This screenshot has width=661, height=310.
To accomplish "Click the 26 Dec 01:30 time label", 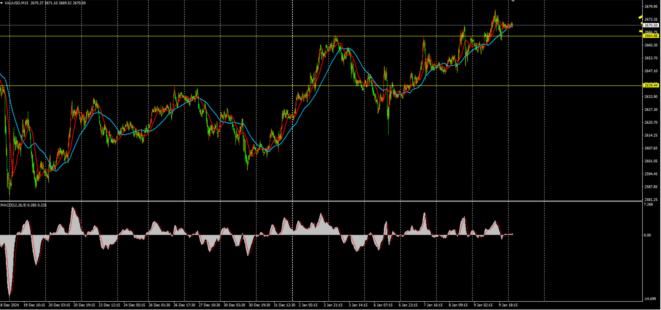I will pos(159,305).
